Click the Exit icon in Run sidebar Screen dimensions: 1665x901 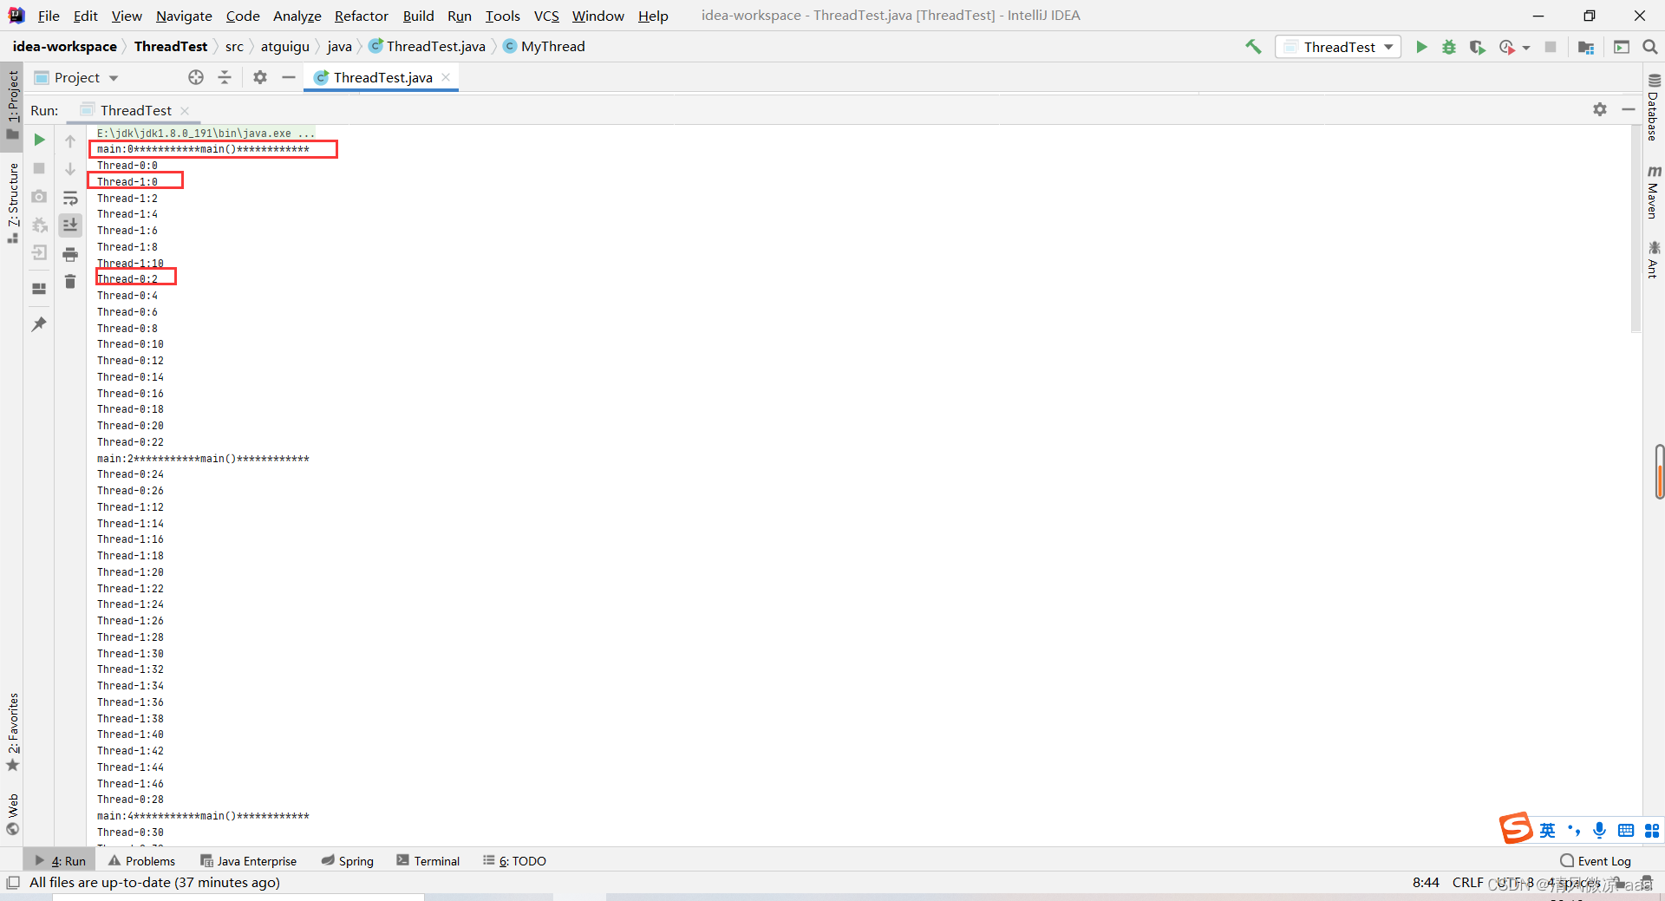click(x=39, y=253)
